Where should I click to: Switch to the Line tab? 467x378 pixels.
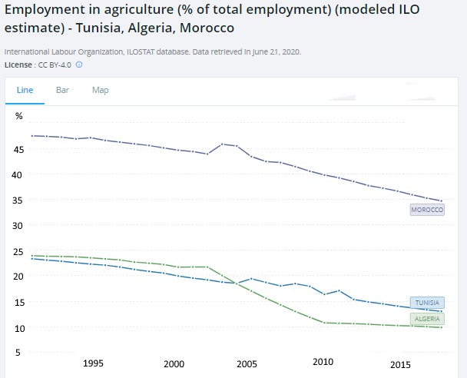[25, 90]
